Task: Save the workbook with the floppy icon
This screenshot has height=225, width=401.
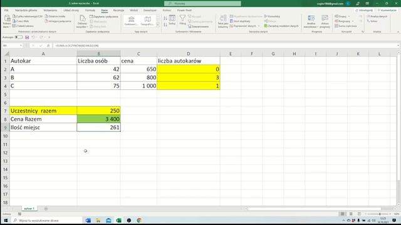Action: (x=27, y=37)
